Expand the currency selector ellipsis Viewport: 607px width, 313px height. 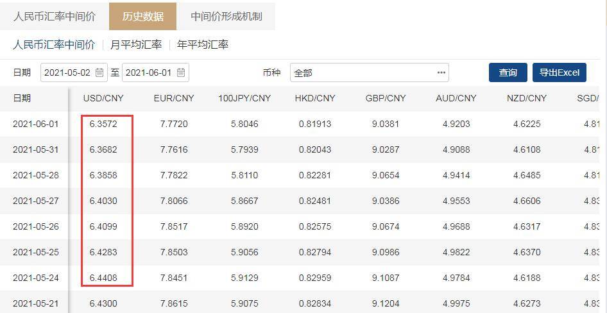(441, 72)
